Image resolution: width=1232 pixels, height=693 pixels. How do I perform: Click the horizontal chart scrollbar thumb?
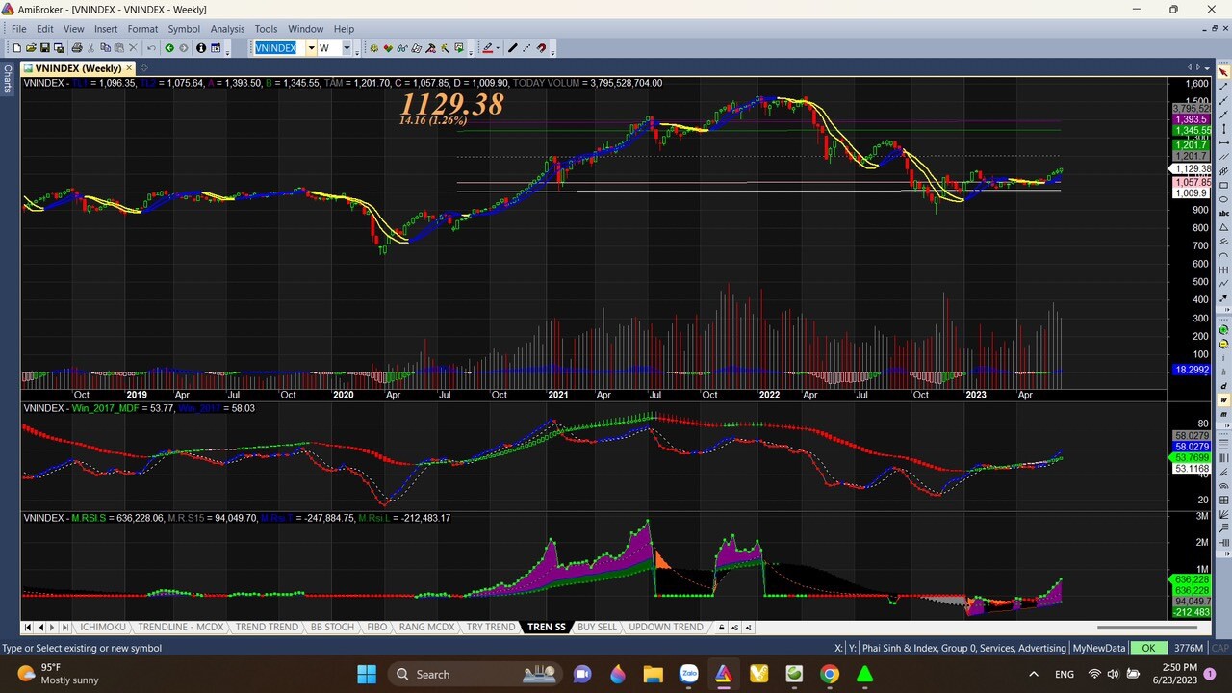tap(1146, 627)
